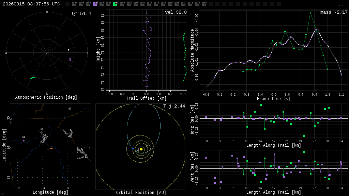Viewport: 349px width, 196px height.
Task: Select the green meteor trail in polar plot
Action: pyautogui.click(x=32, y=78)
